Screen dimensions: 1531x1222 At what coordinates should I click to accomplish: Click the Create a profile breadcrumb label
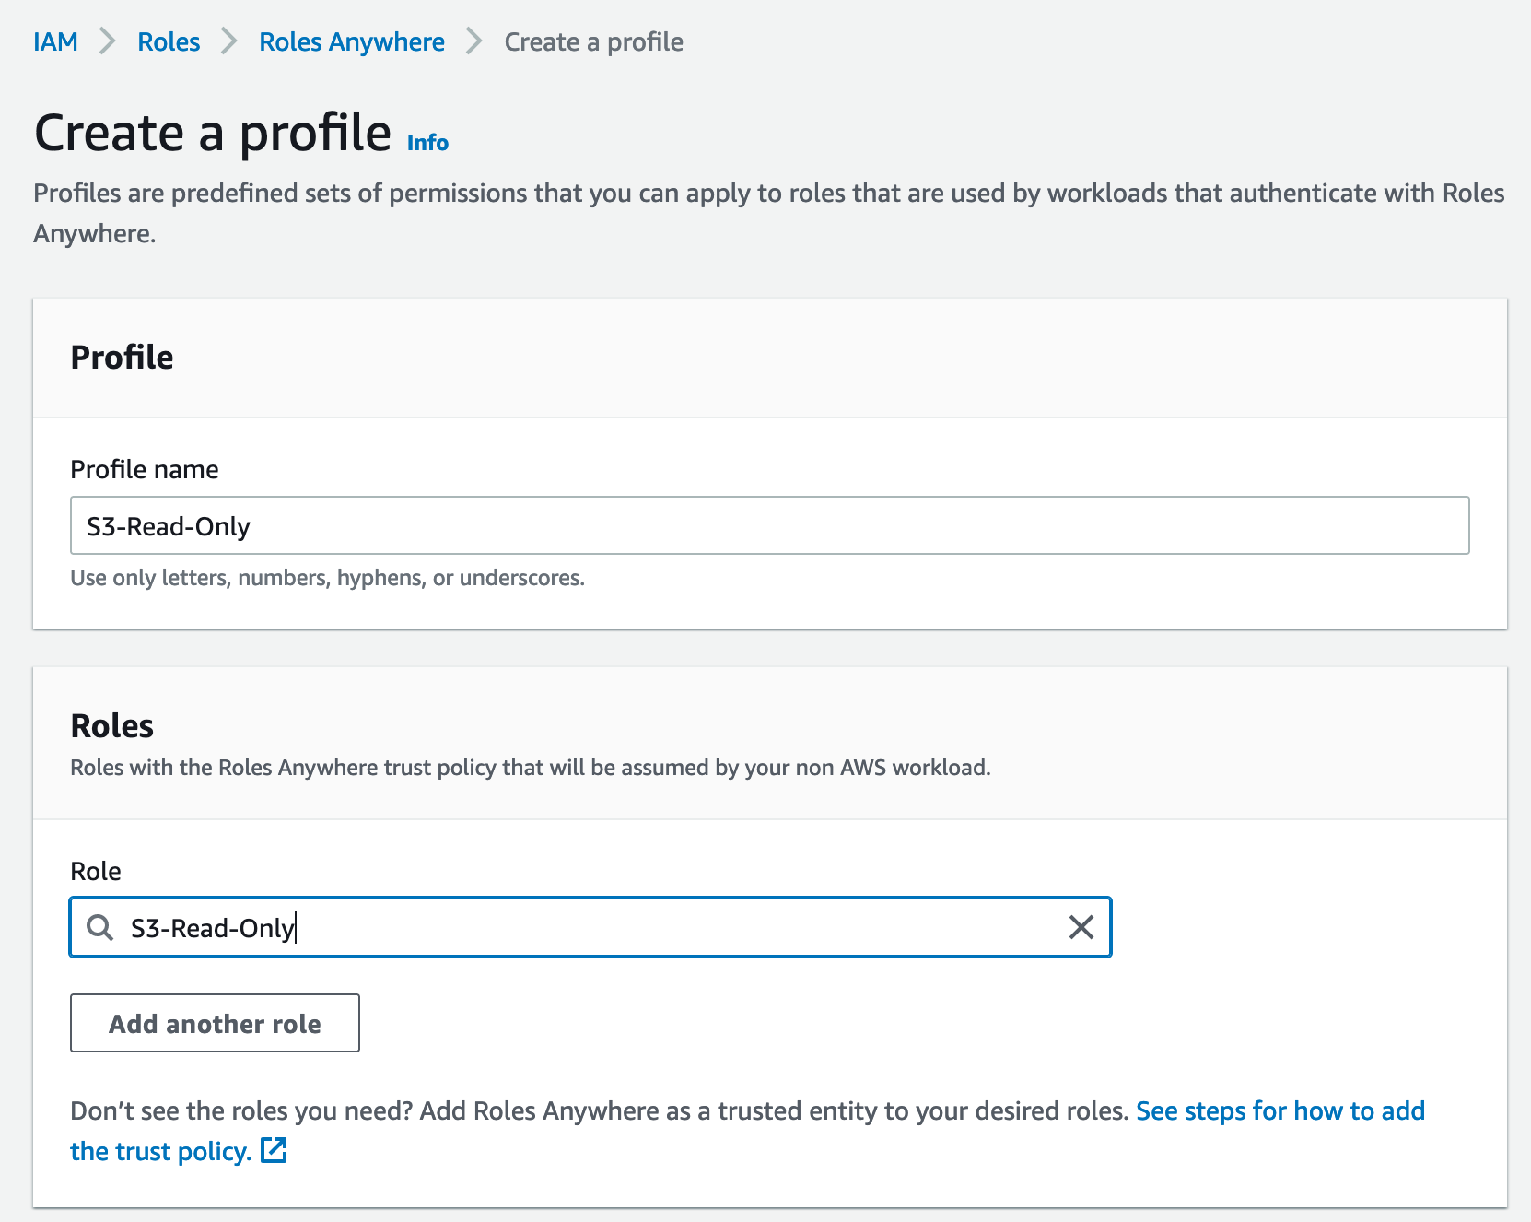(593, 41)
